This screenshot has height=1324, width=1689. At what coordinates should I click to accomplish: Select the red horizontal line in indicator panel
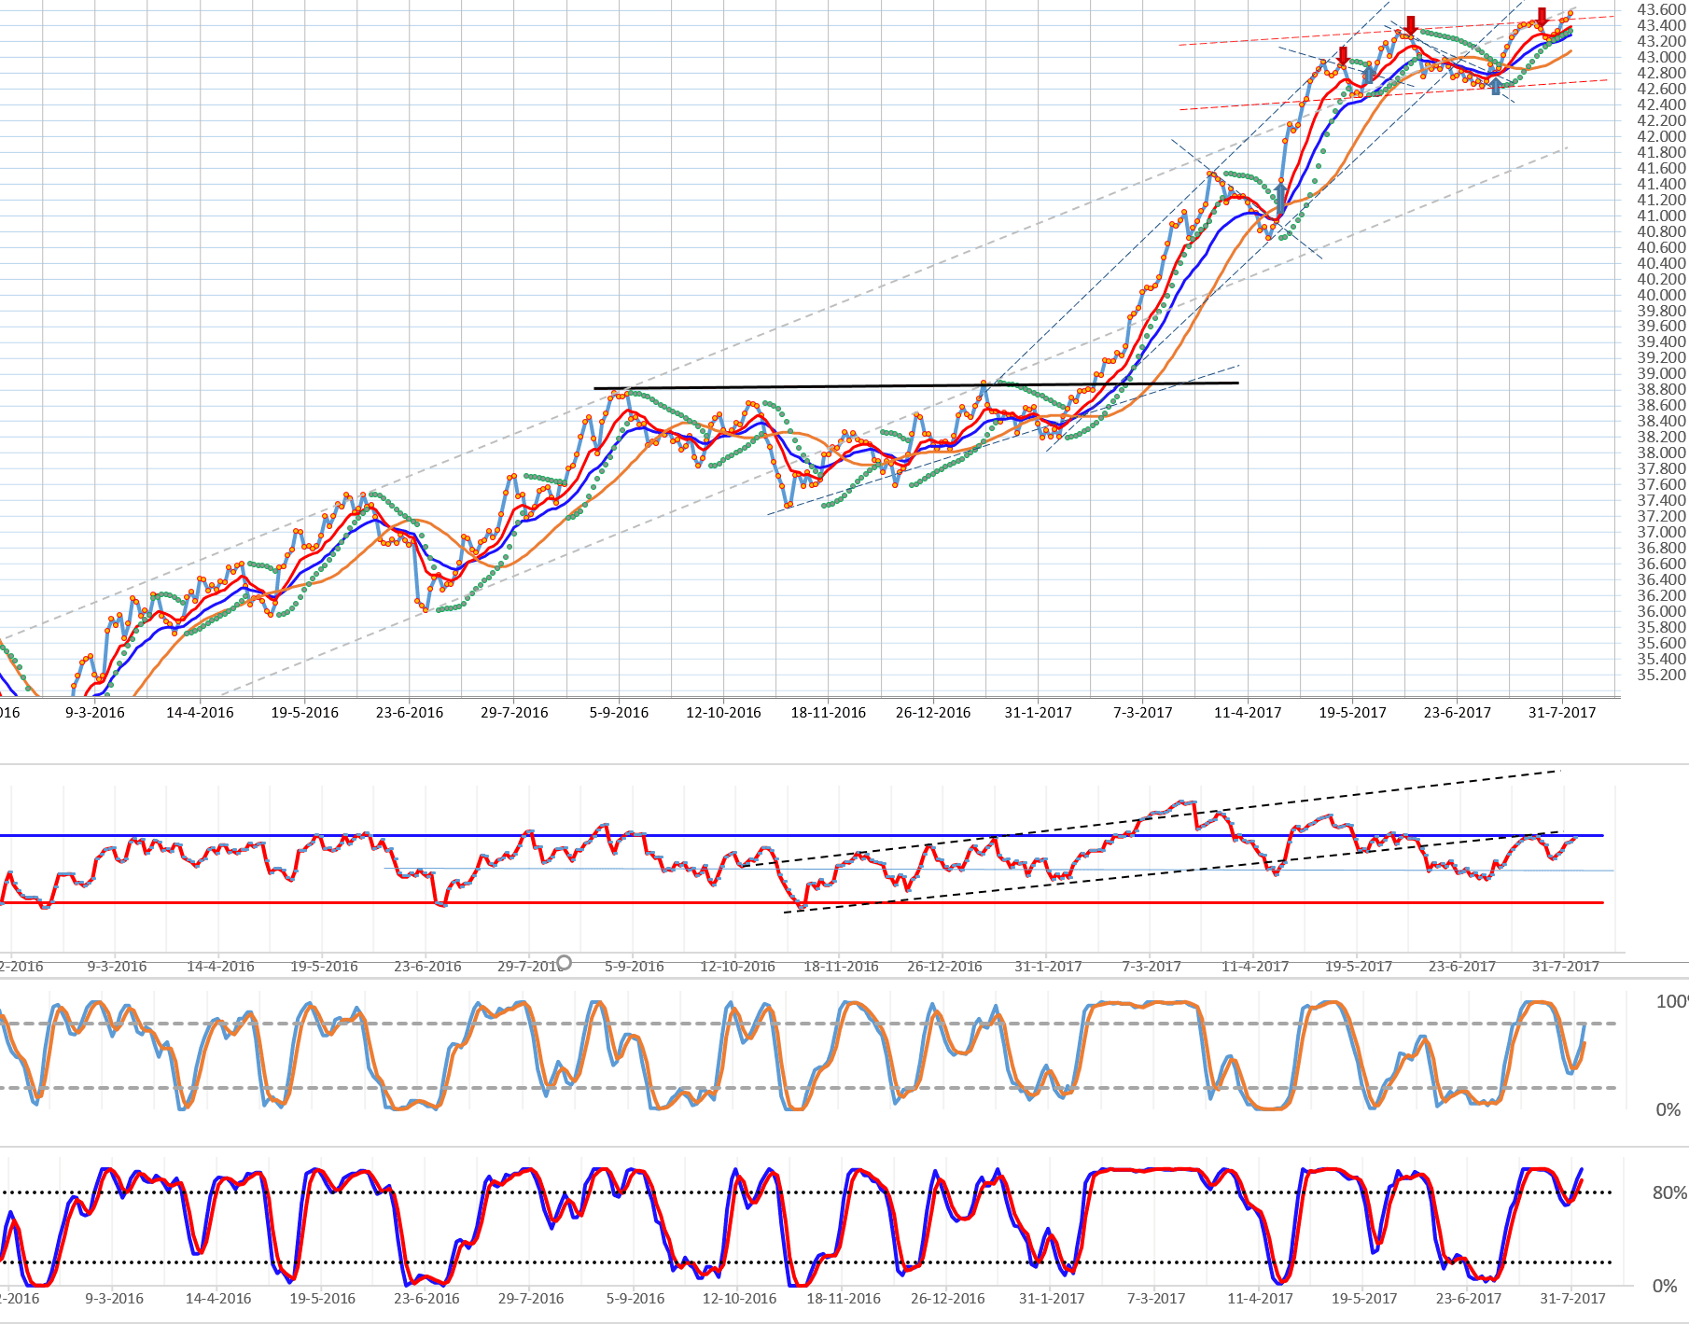803,903
